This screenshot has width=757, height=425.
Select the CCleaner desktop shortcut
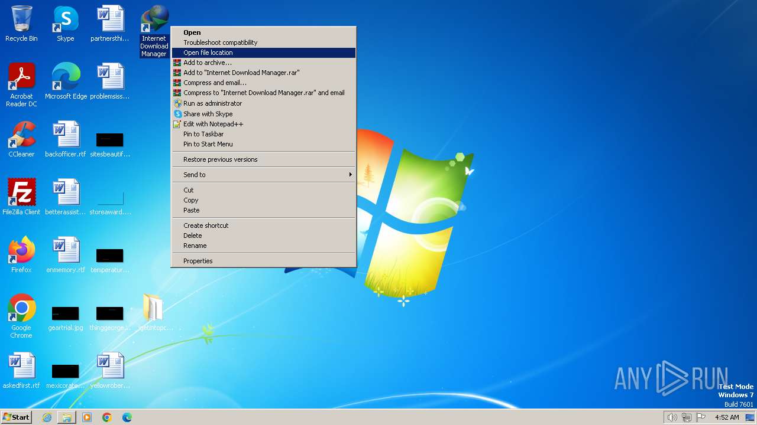pos(21,139)
